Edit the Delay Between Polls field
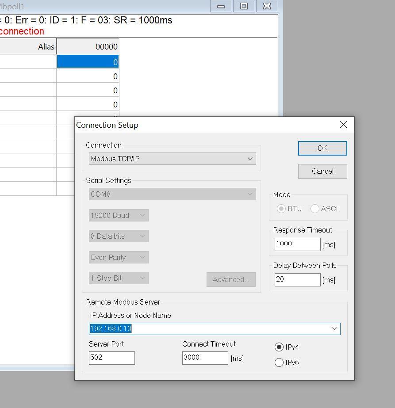The width and height of the screenshot is (395, 408). [x=297, y=279]
